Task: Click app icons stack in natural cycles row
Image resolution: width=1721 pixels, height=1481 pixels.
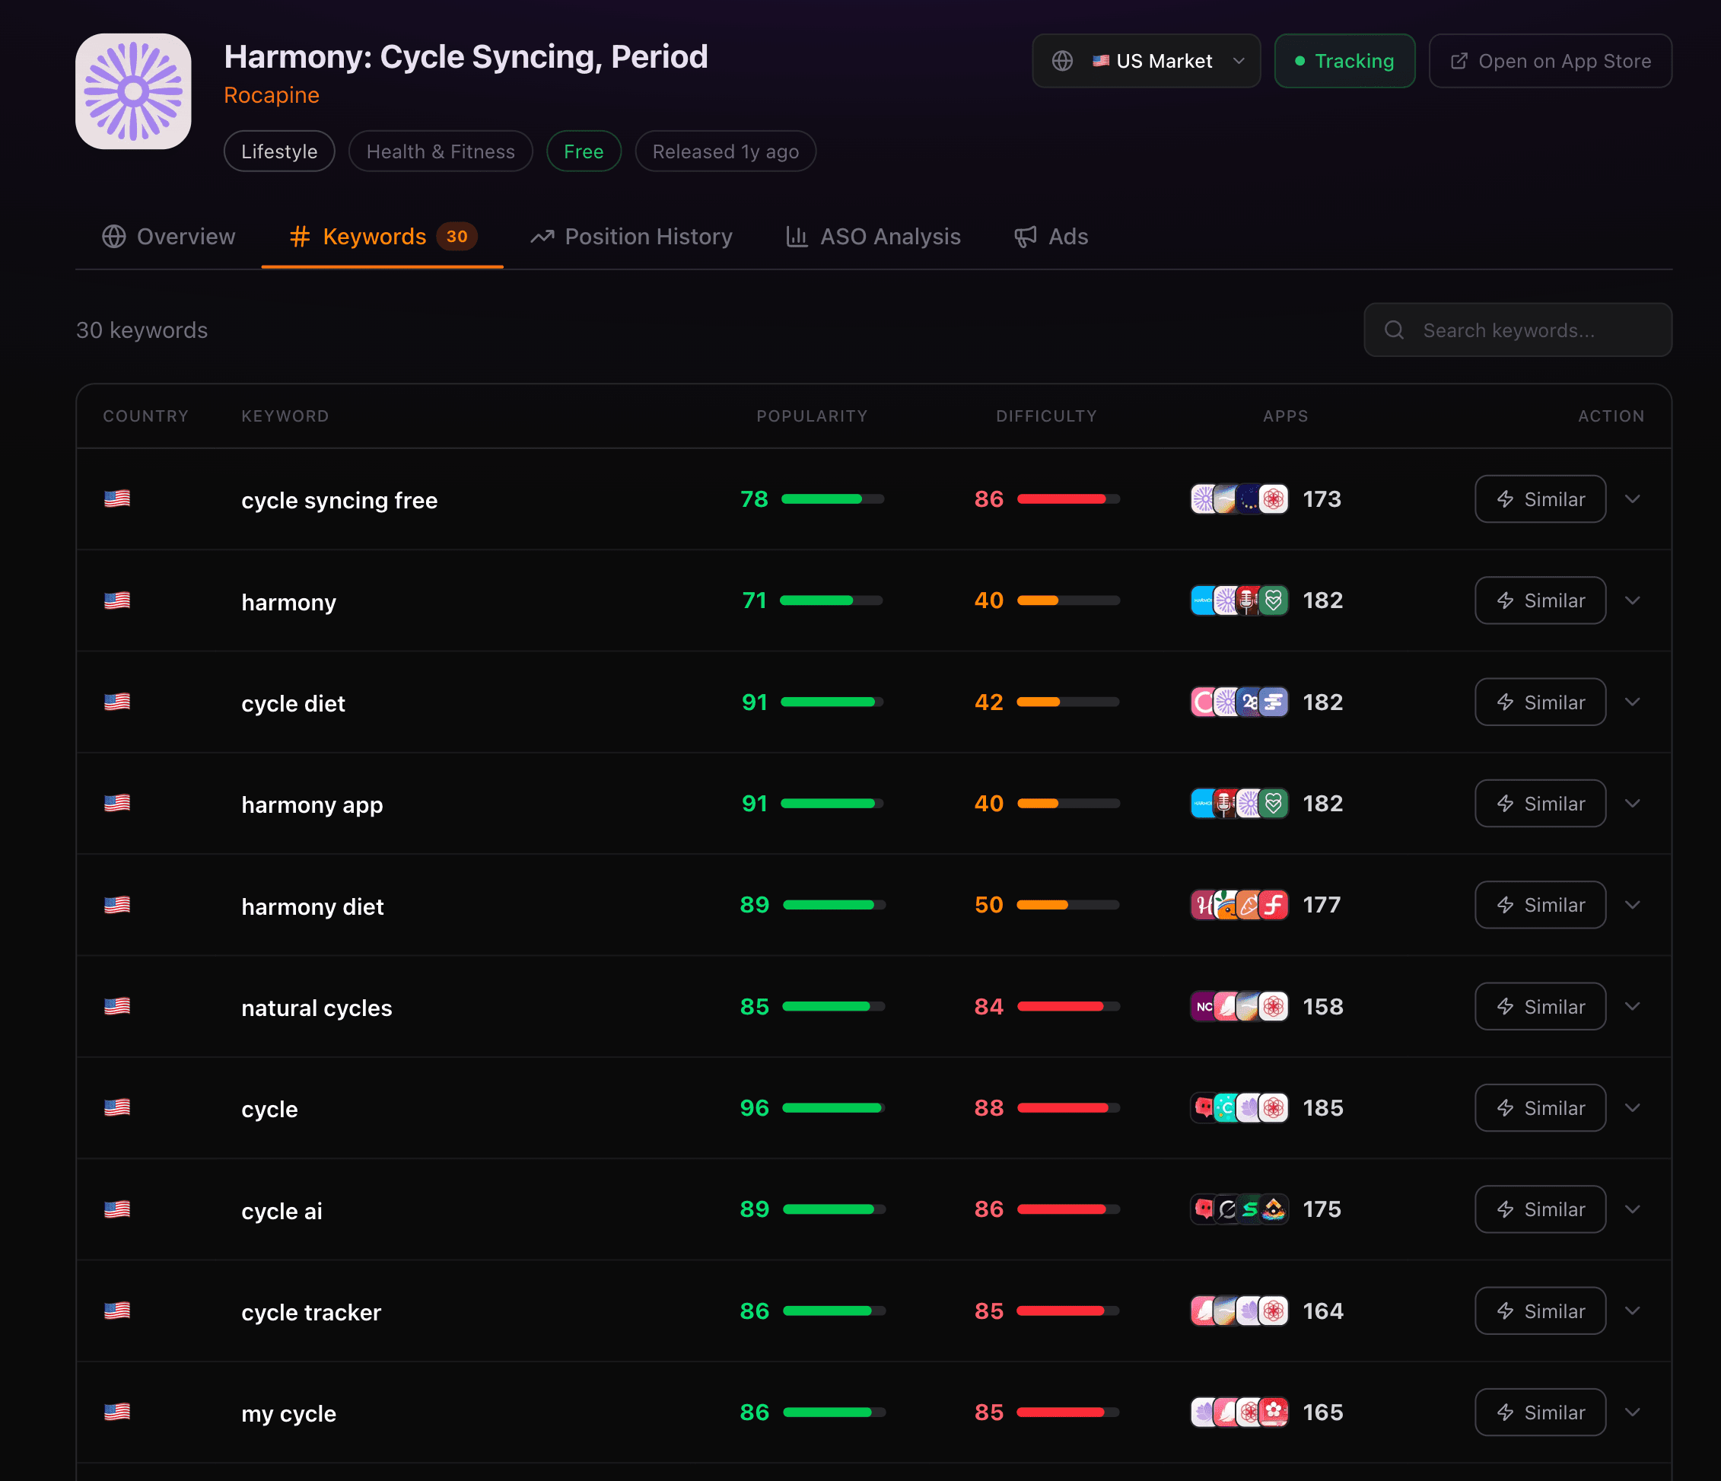Action: point(1239,1007)
